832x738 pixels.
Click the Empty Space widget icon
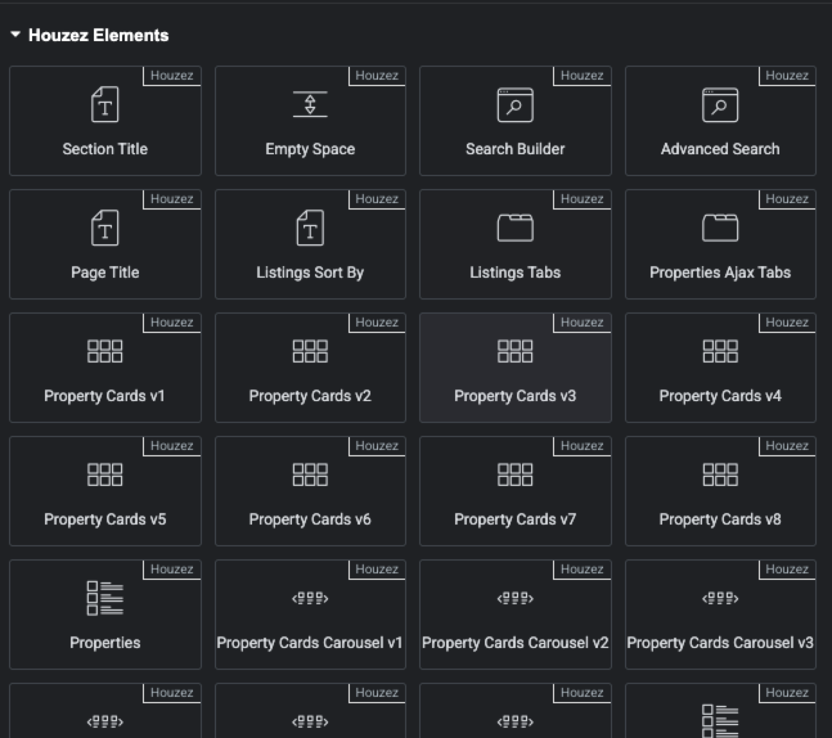[310, 104]
